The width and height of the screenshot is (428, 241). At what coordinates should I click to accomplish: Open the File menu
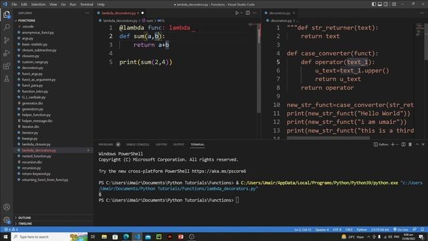(14, 5)
